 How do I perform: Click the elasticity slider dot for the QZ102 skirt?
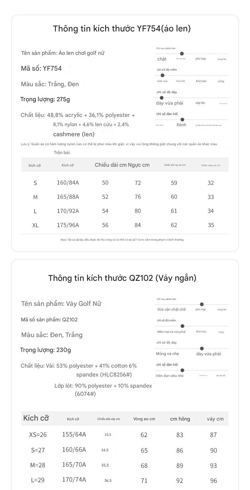click(x=182, y=370)
